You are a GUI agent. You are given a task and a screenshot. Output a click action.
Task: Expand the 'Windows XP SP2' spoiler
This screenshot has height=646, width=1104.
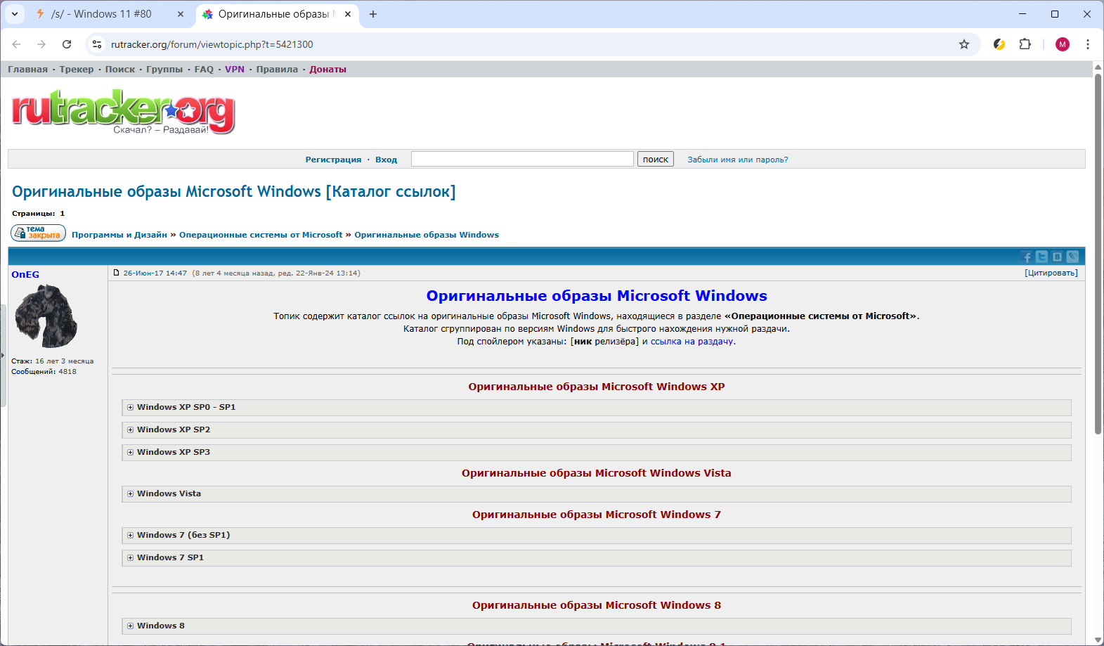pyautogui.click(x=597, y=430)
